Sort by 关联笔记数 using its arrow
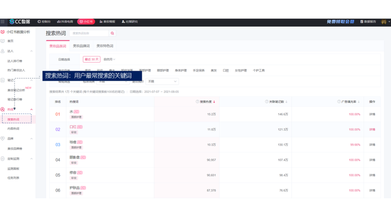 (286, 102)
